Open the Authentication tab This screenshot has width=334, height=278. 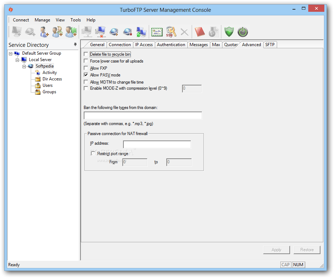click(x=171, y=45)
